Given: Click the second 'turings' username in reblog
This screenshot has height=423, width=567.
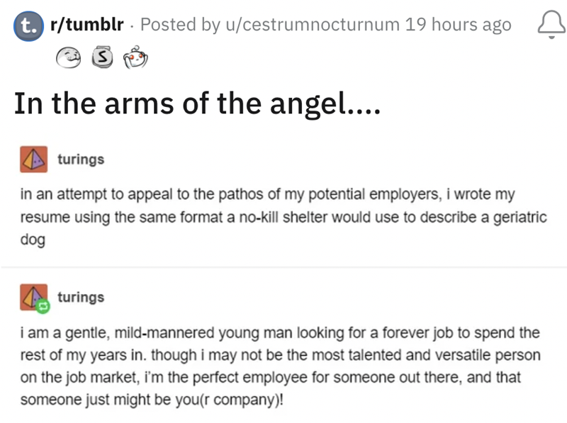Looking at the screenshot, I should click(80, 297).
